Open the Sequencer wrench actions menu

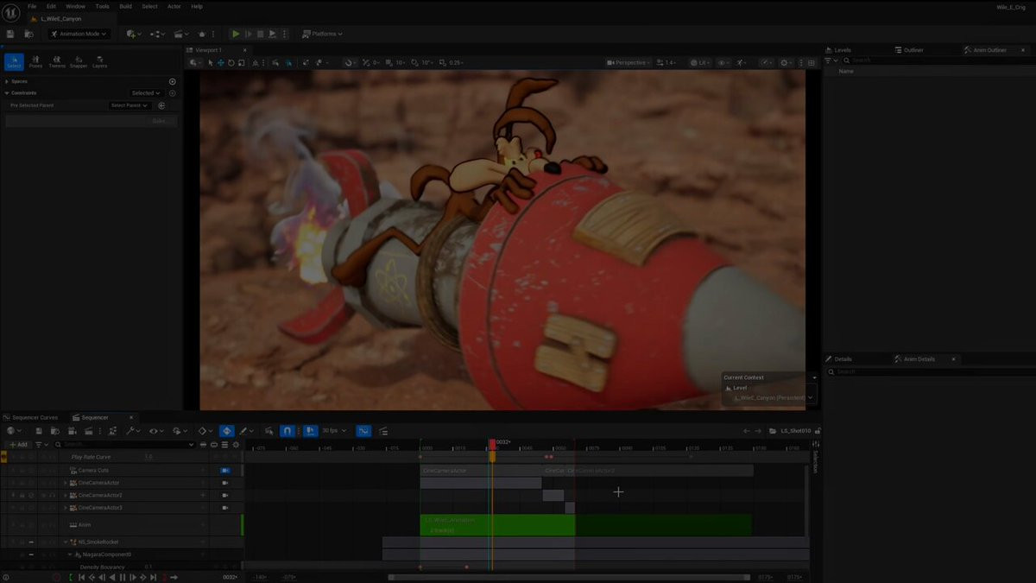click(x=132, y=430)
